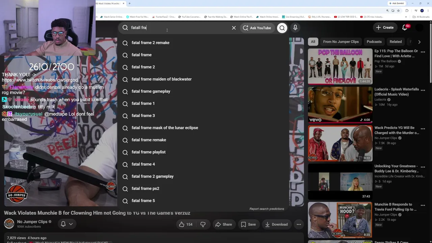
Task: Open options menu for 'Wack Predicts YG' video
Action: pos(423,129)
